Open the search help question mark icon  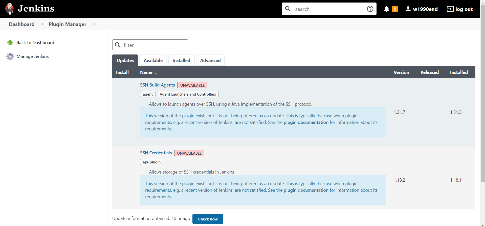370,9
